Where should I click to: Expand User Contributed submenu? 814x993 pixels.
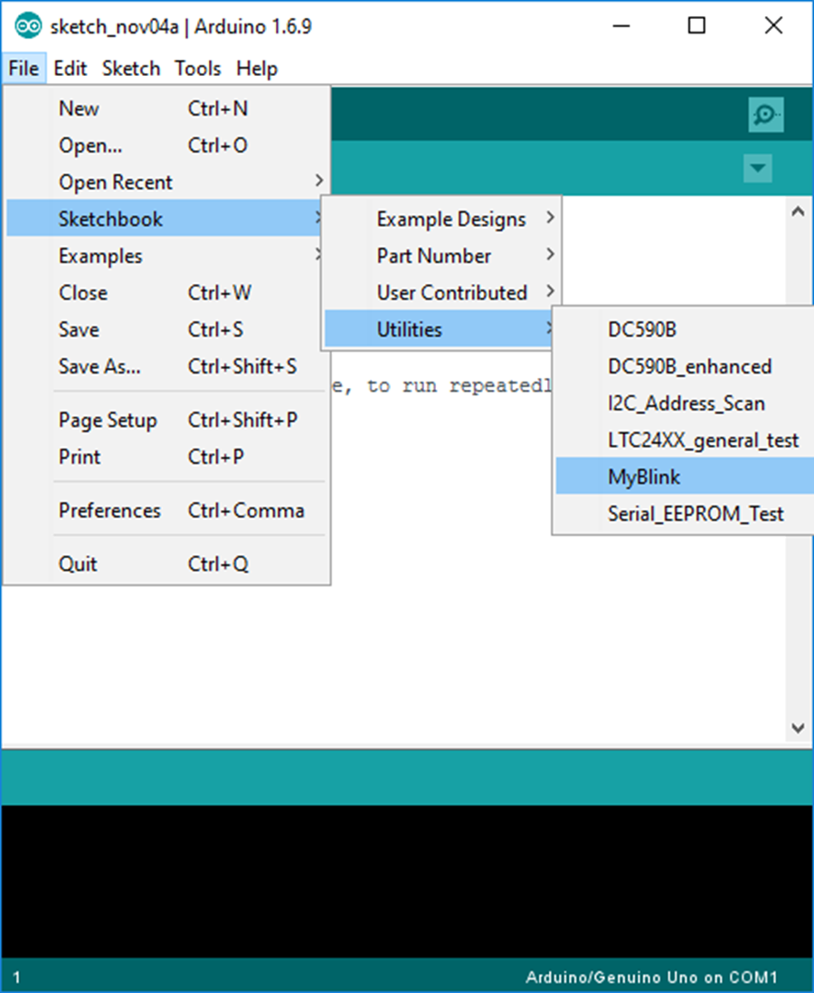click(441, 293)
